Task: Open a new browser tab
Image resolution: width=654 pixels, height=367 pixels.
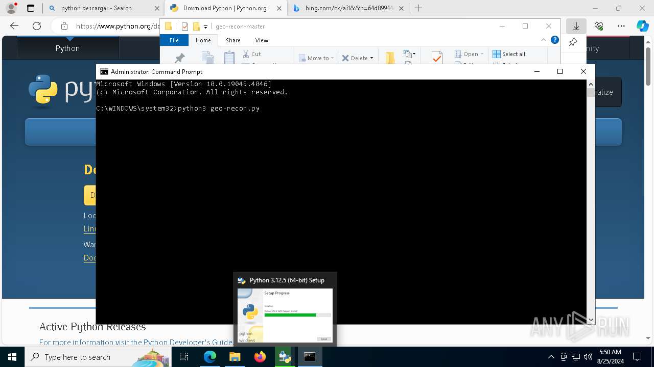Action: click(418, 8)
